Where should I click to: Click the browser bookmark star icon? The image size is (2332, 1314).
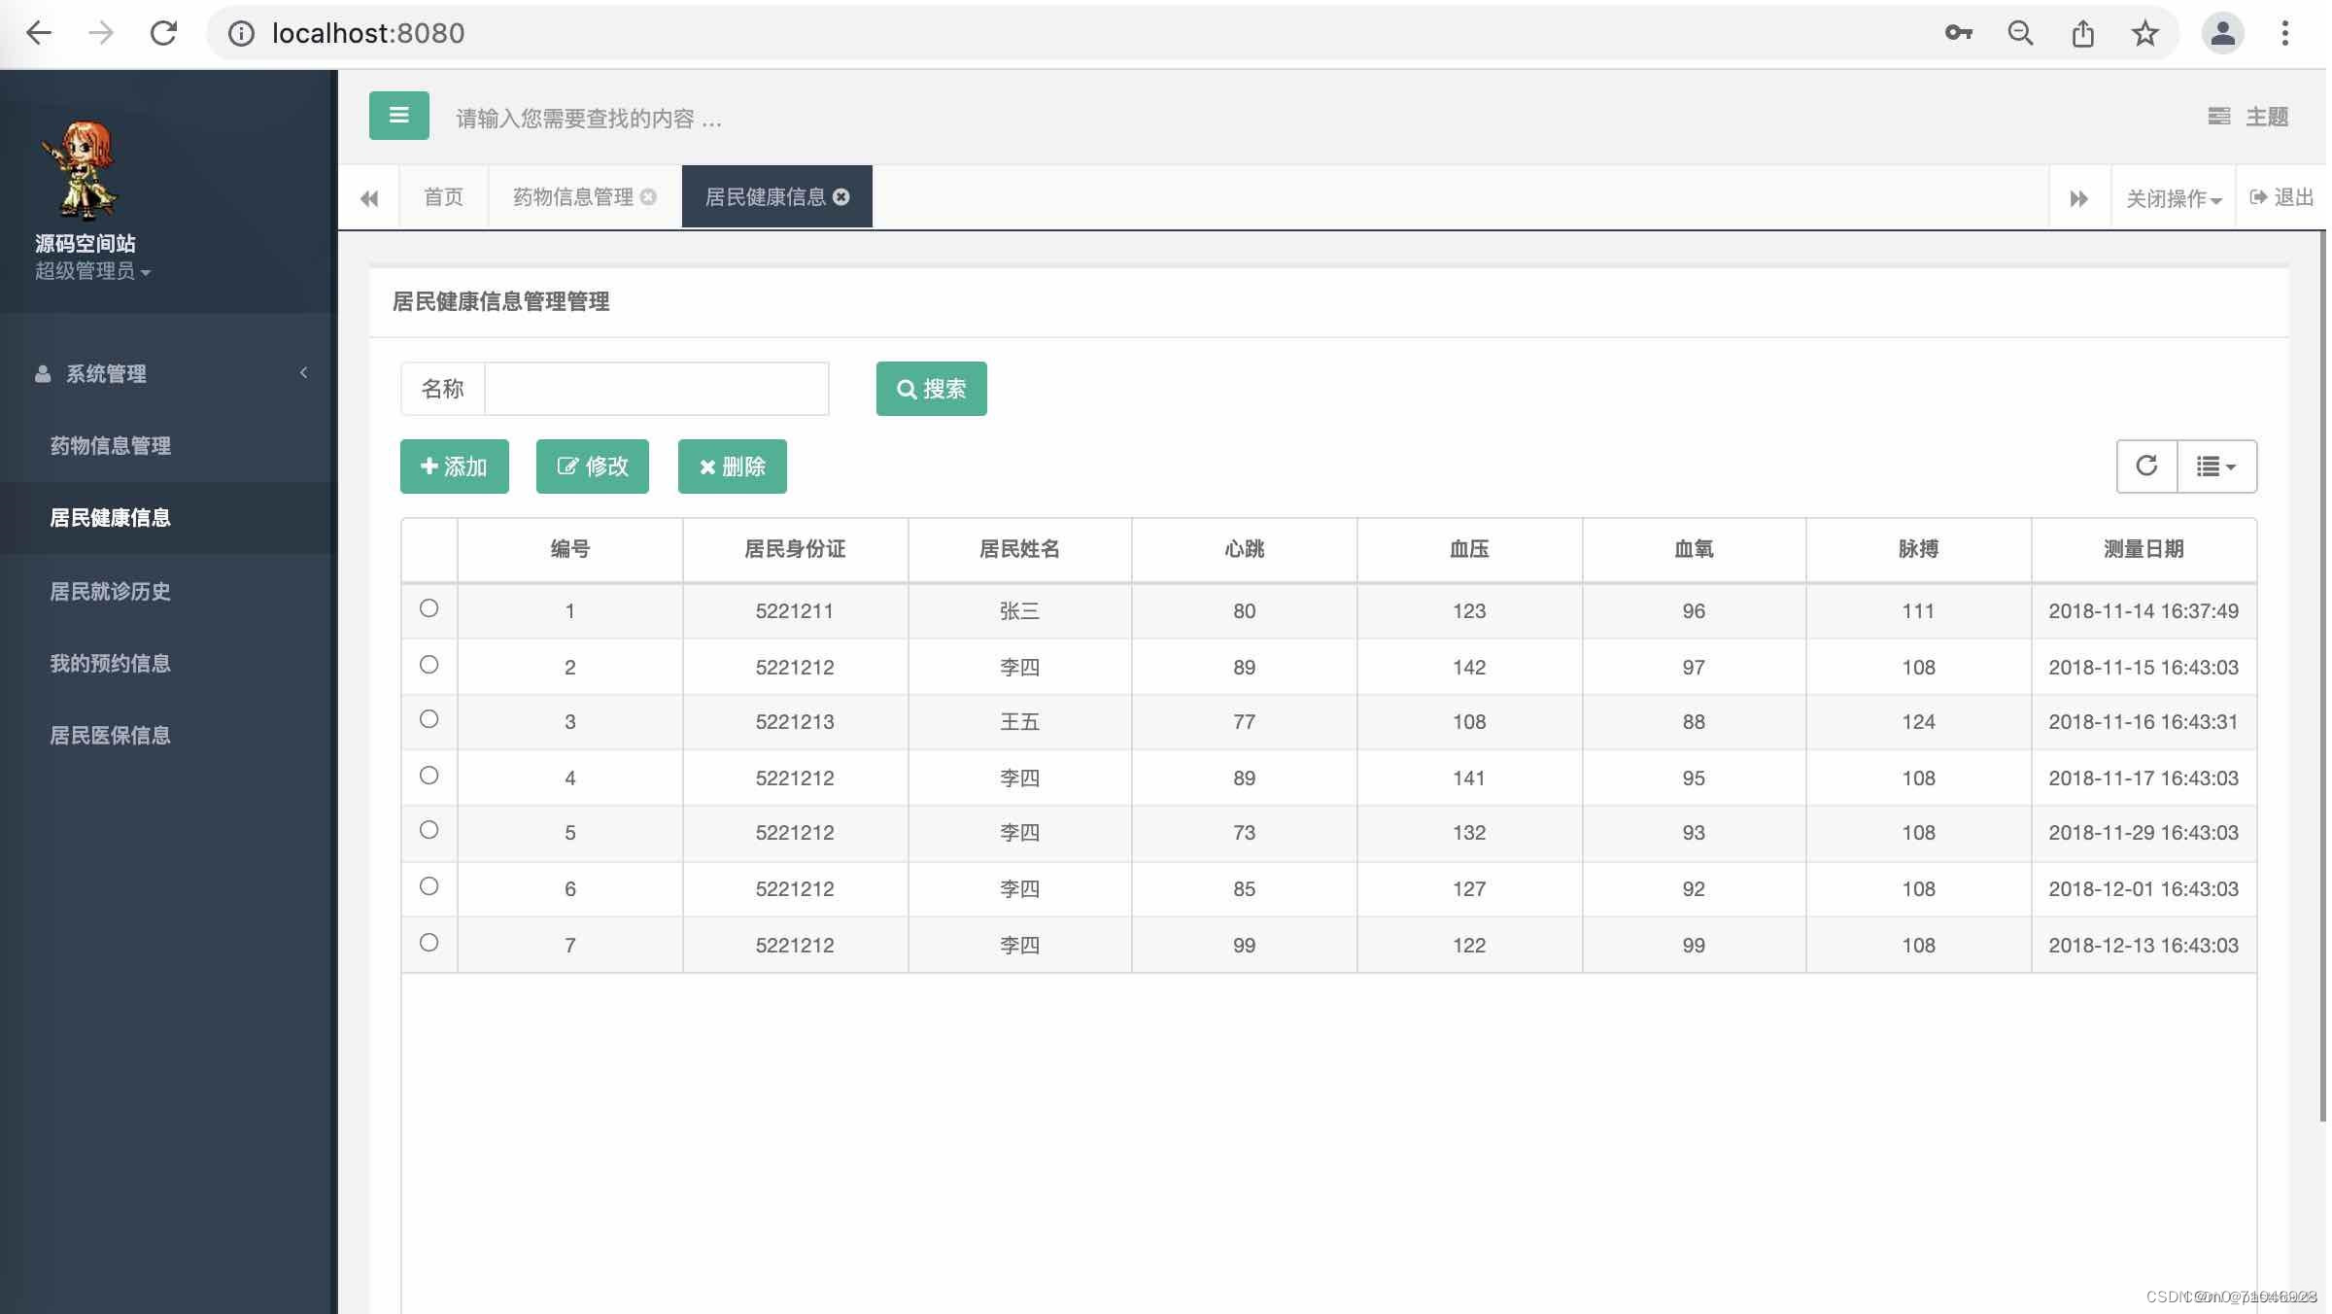(2143, 32)
